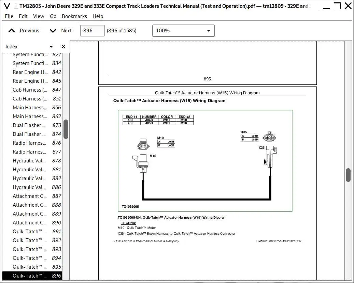Select index entry Rear Engine H... page 842
The image size is (354, 283).
(x=32, y=72)
